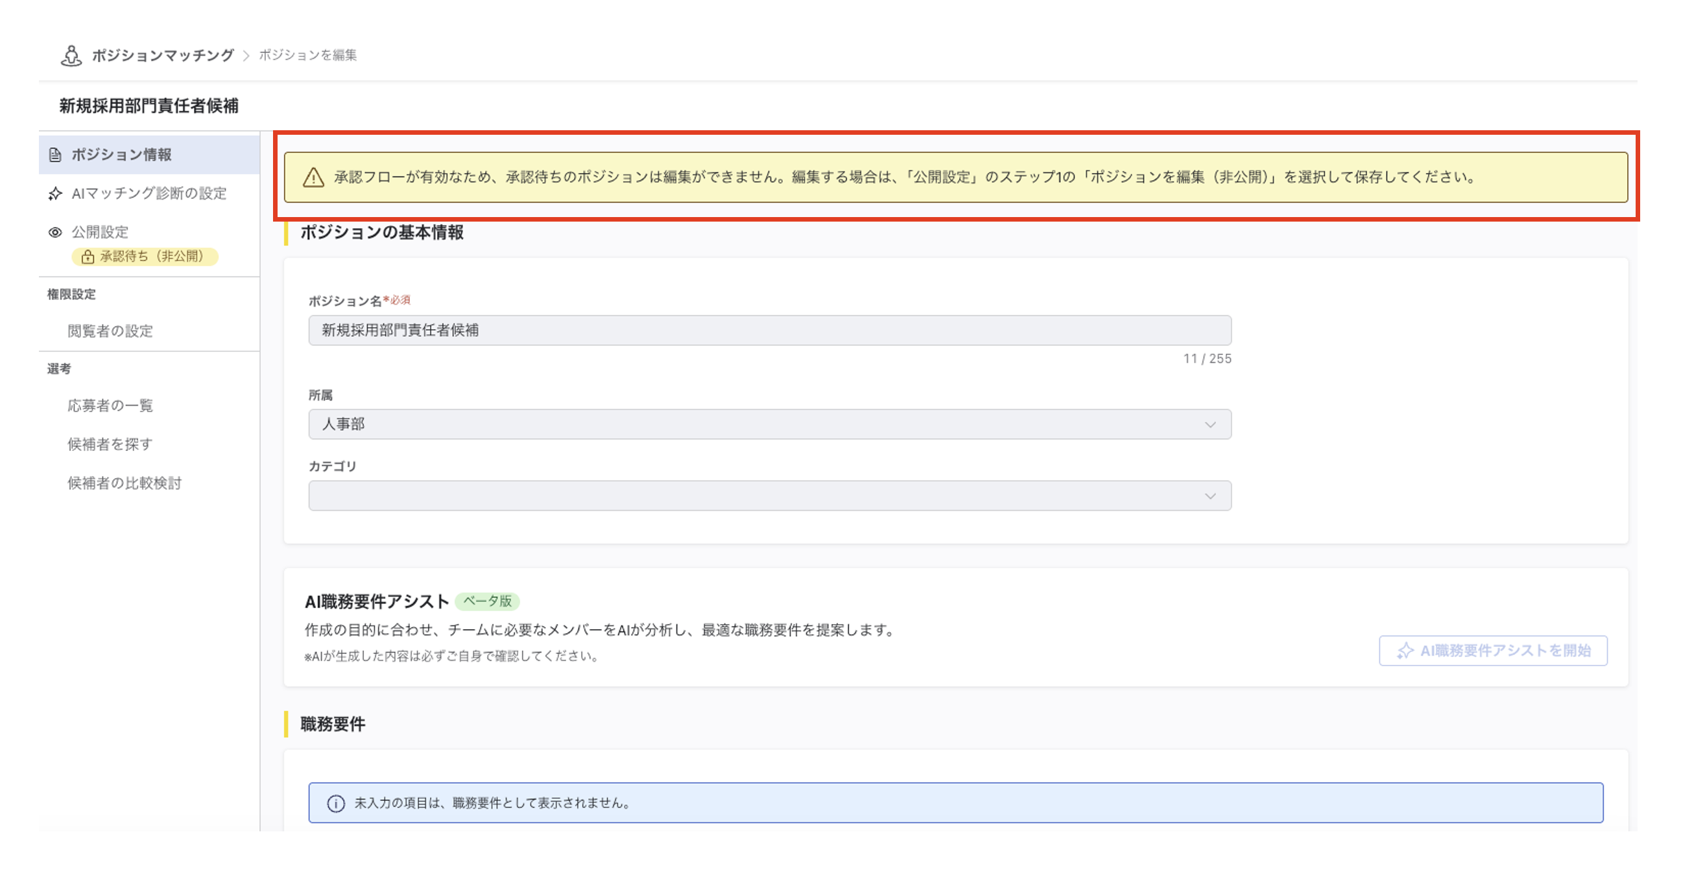Open ポジションマッチング breadcrumb link
1694x889 pixels.
point(162,55)
